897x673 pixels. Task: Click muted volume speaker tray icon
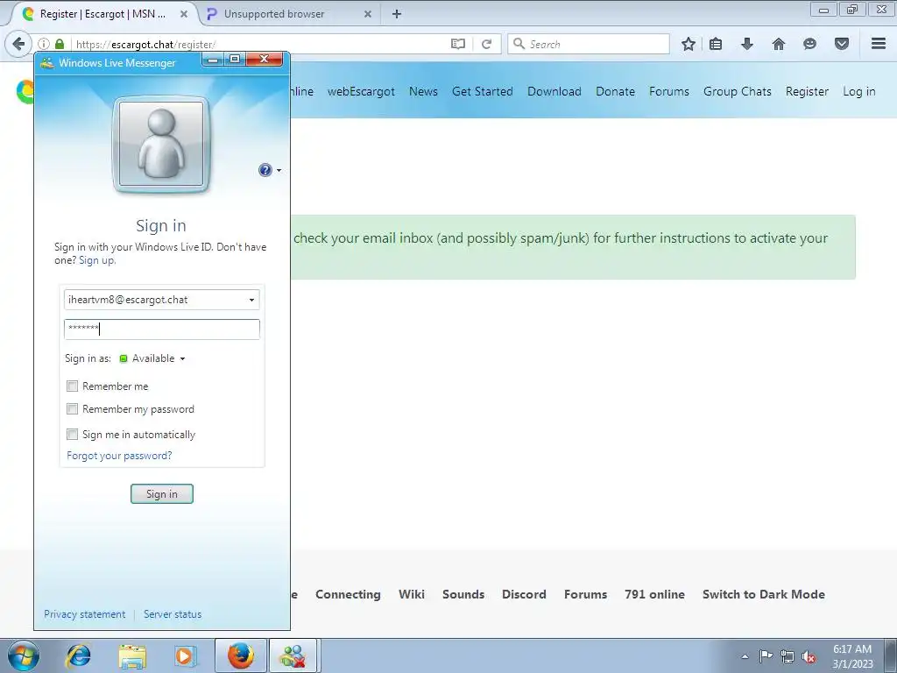(x=809, y=656)
